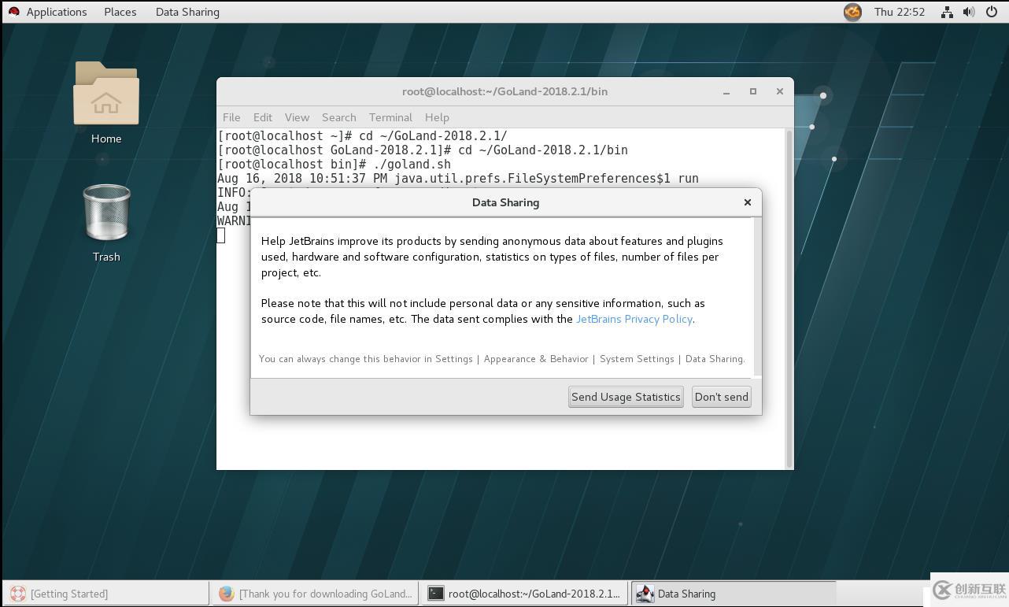Click the orange update notification icon
This screenshot has height=607, width=1009.
852,12
